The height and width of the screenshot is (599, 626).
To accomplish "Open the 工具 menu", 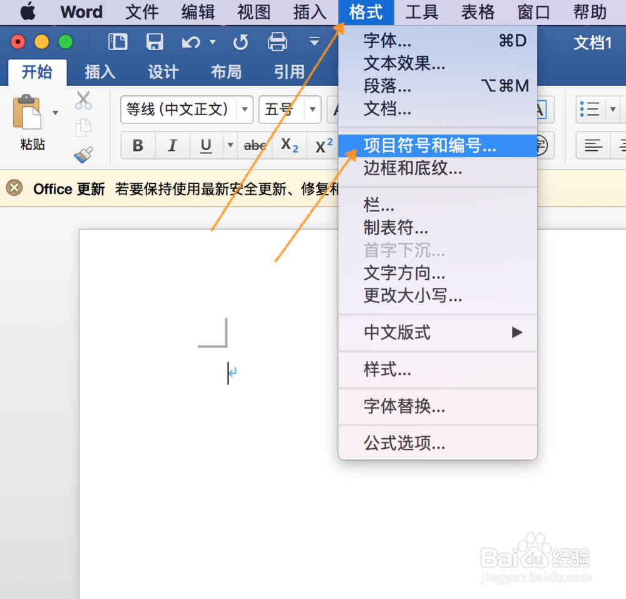I will 422,12.
